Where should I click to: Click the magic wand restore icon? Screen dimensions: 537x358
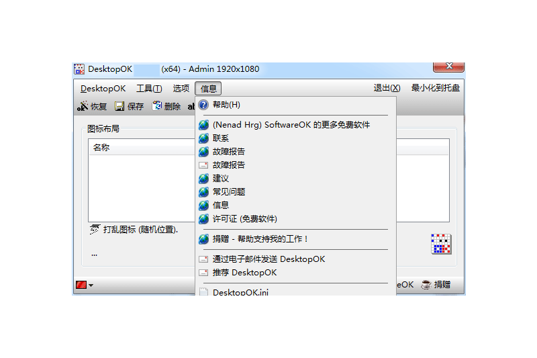click(x=83, y=107)
